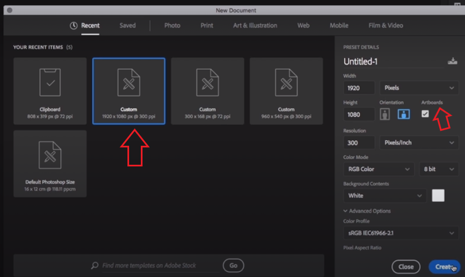Click the save document preset icon
465x277 pixels.
click(452, 61)
